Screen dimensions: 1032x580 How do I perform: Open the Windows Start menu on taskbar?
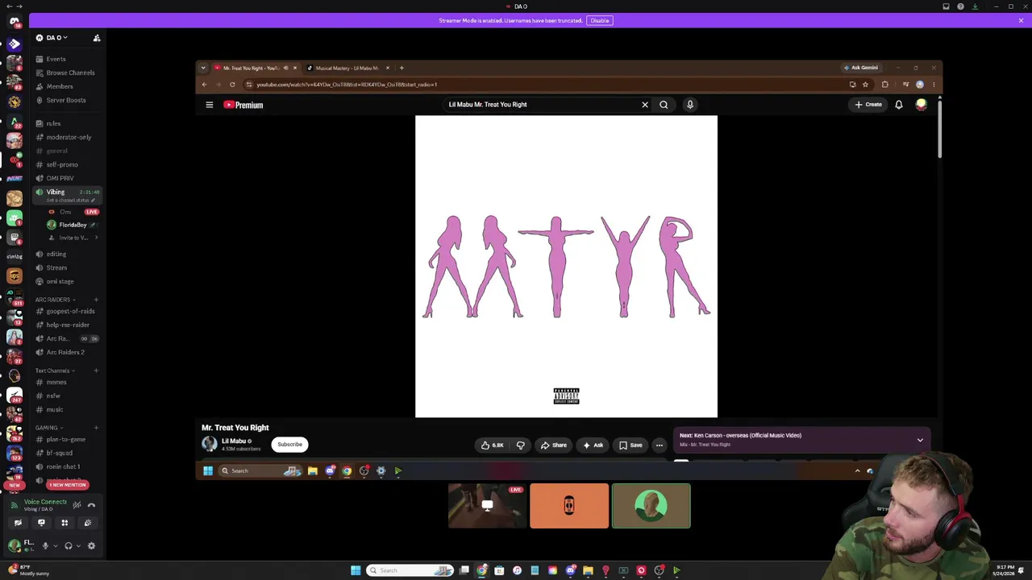click(356, 570)
